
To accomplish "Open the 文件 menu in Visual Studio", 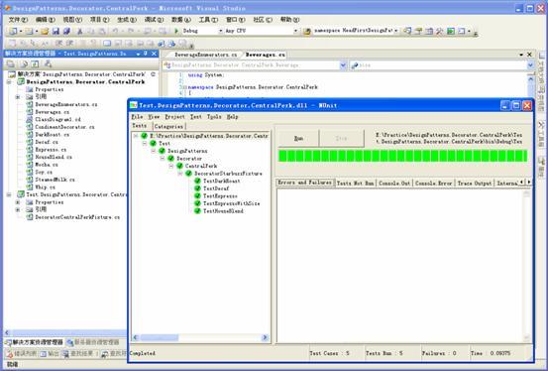I will [x=18, y=20].
